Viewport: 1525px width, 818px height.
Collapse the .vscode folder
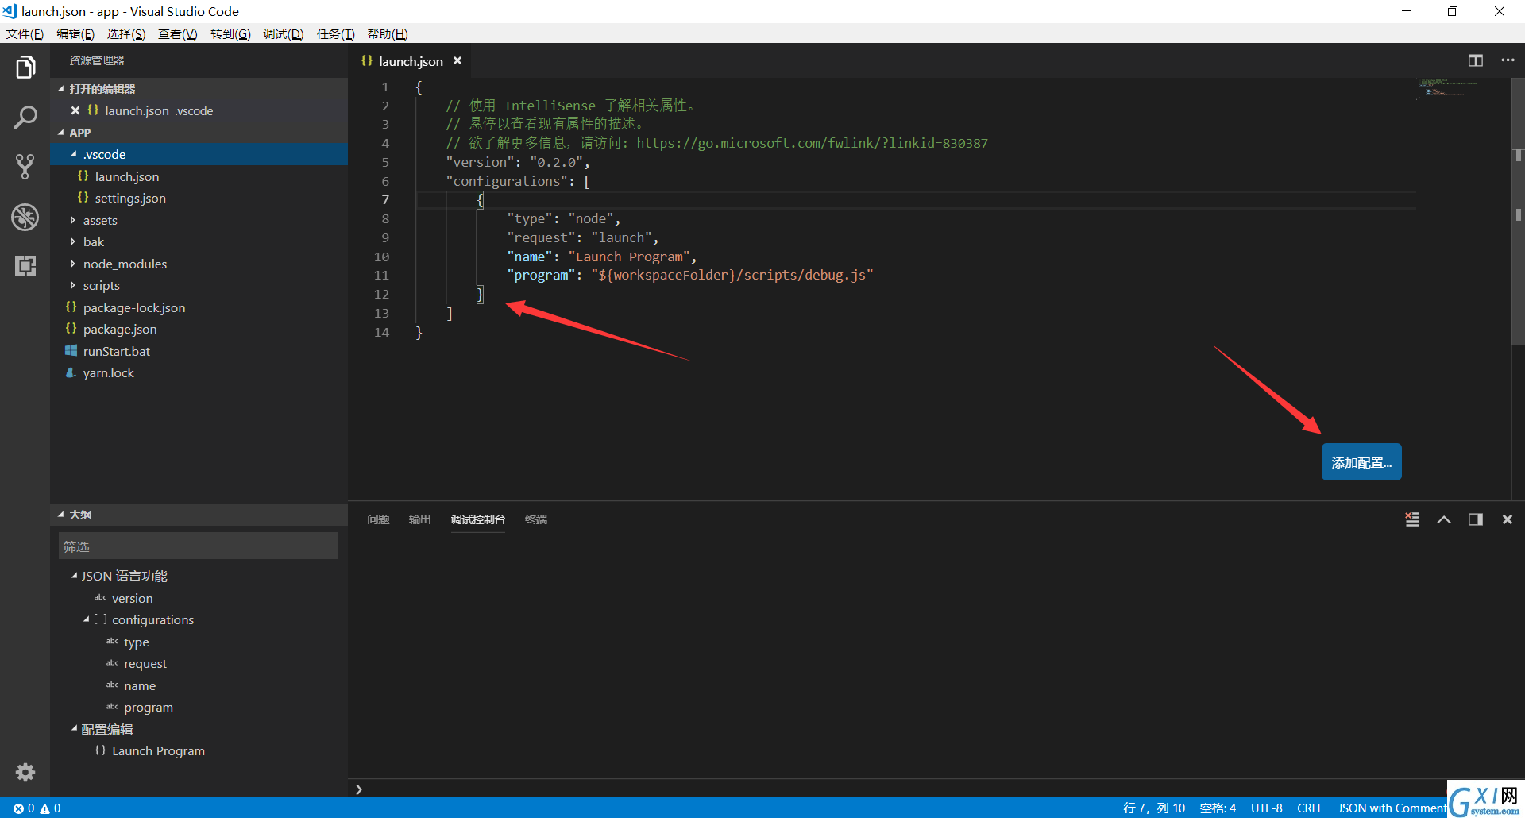(73, 154)
